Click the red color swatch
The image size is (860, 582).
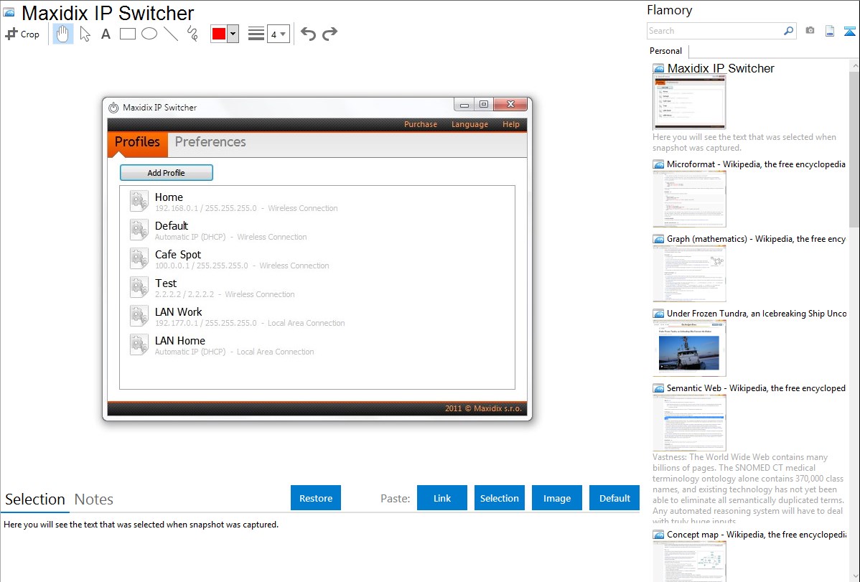219,34
